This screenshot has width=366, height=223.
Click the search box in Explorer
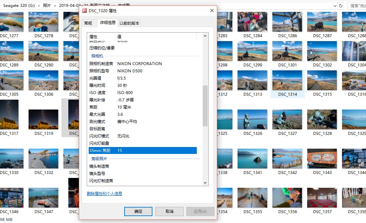356,6
